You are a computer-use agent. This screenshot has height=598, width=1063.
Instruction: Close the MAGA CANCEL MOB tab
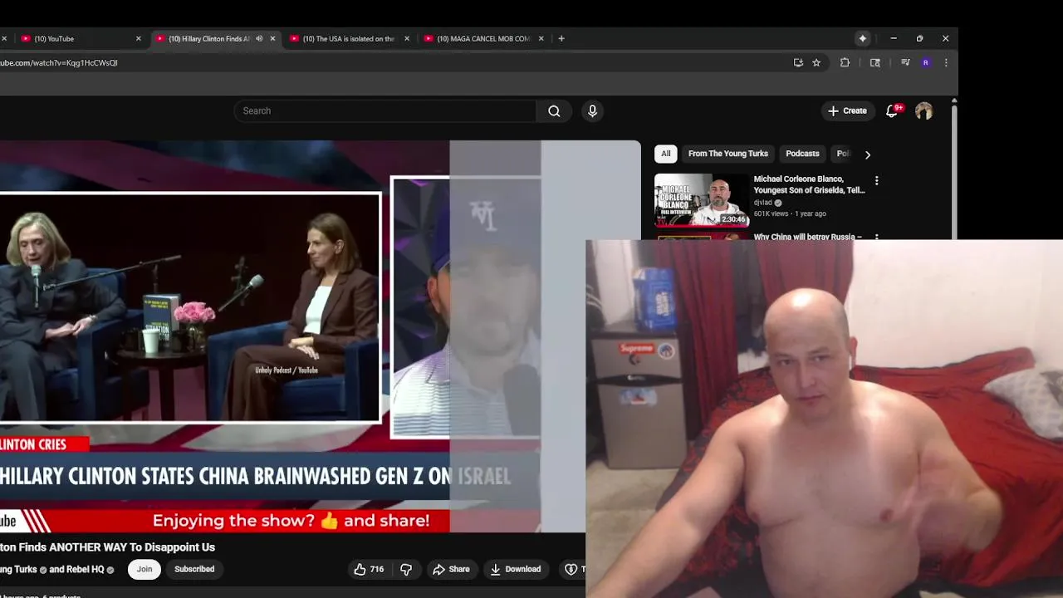[x=541, y=38]
